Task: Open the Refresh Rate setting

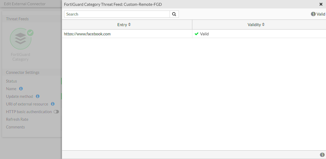Action: click(17, 119)
